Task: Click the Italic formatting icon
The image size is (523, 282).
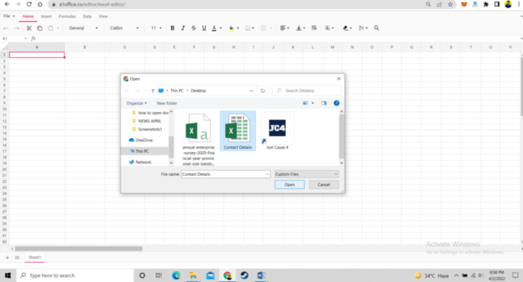Action: (x=183, y=29)
